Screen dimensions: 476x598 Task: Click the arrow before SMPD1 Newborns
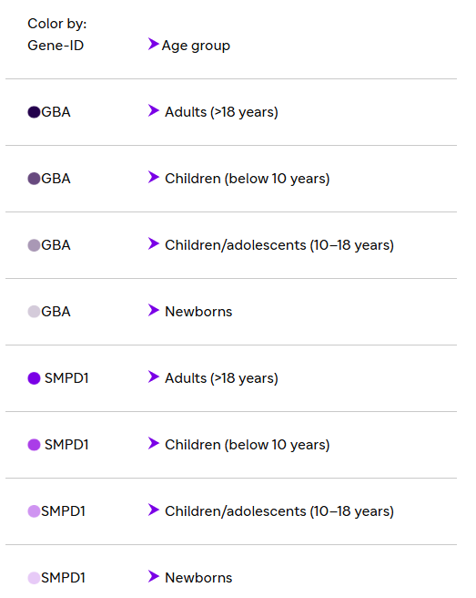(x=154, y=576)
